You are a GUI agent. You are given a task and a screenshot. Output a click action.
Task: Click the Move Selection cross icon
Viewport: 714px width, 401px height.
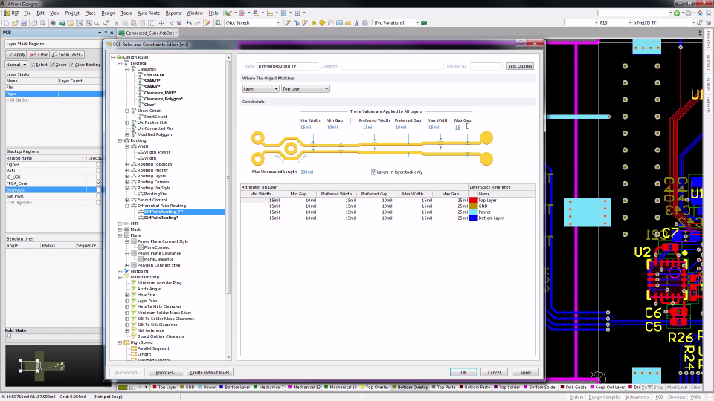point(161,23)
